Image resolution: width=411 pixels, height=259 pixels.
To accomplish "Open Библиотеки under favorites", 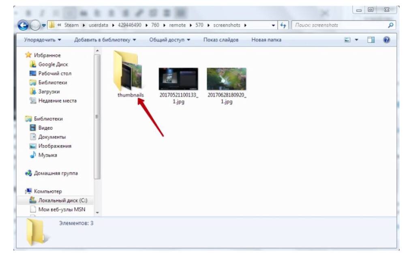I will (53, 83).
